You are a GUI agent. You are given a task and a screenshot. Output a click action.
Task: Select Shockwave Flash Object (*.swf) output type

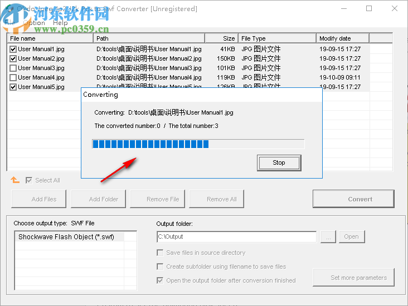click(66, 237)
